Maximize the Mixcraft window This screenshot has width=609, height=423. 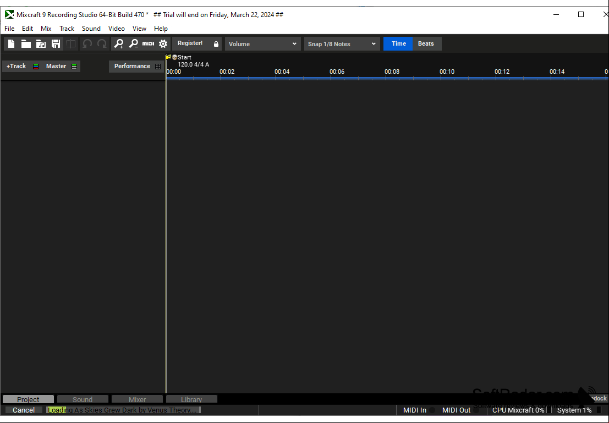click(581, 15)
